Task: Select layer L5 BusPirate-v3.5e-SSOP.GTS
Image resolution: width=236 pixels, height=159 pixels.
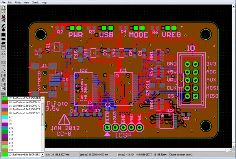Action: pyautogui.click(x=21, y=110)
